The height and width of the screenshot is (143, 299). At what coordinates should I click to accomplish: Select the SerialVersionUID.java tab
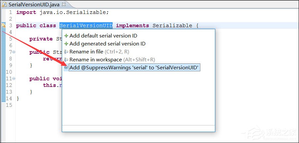click(34, 5)
